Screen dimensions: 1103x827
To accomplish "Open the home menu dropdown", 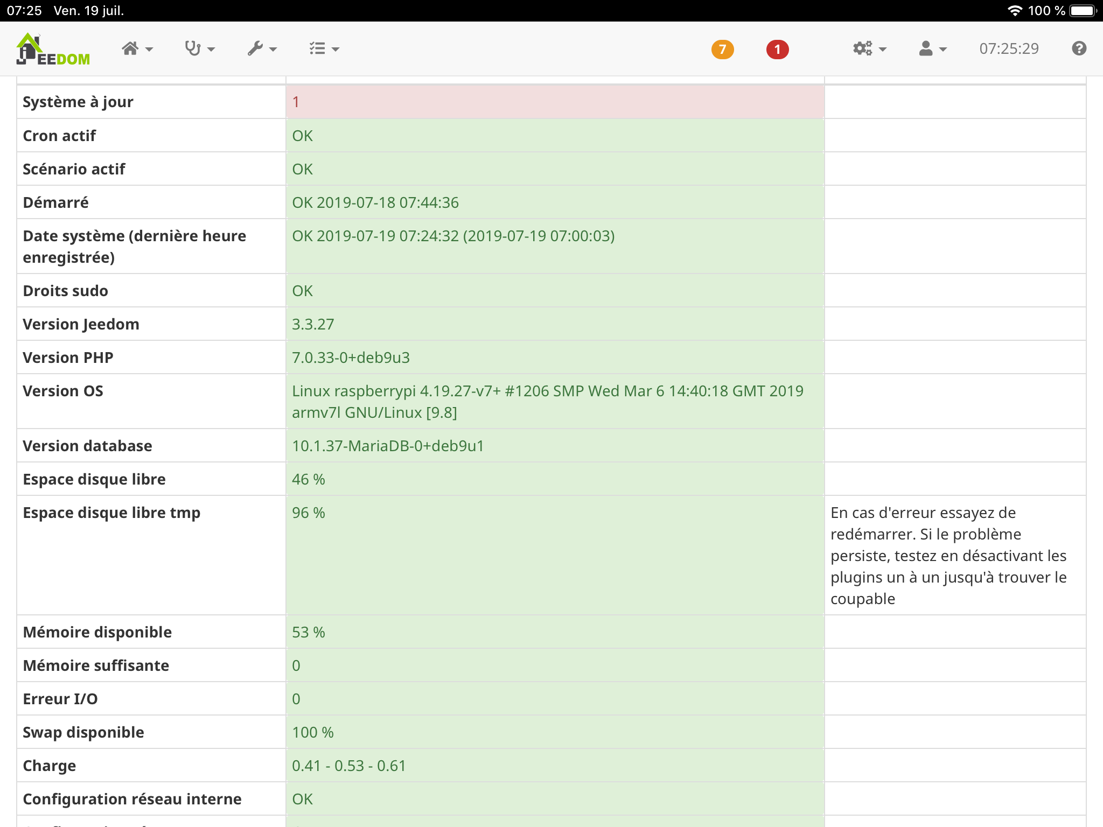I will pyautogui.click(x=137, y=49).
